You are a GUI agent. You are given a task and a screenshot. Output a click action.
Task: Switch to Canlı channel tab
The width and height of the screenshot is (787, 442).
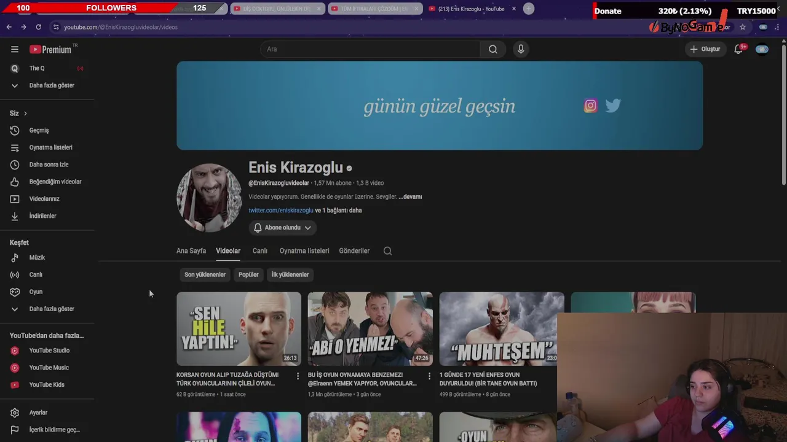click(259, 250)
